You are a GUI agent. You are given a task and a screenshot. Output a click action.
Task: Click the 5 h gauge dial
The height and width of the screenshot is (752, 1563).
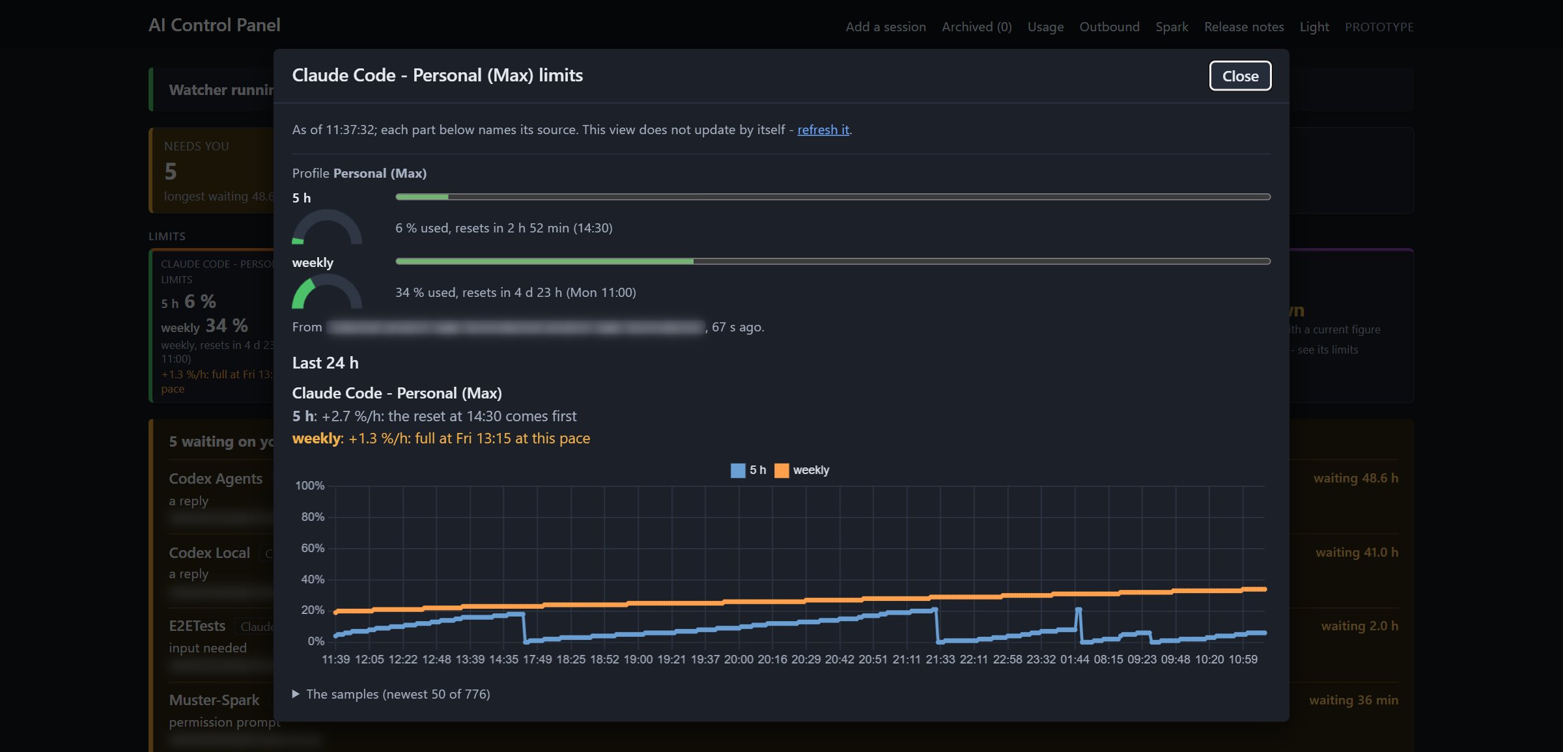coord(327,227)
